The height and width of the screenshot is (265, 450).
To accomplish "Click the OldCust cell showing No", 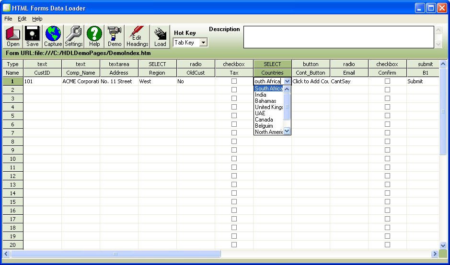I will [196, 81].
